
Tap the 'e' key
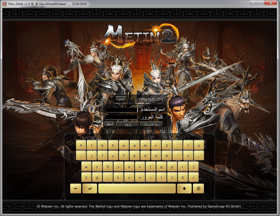click(x=124, y=145)
